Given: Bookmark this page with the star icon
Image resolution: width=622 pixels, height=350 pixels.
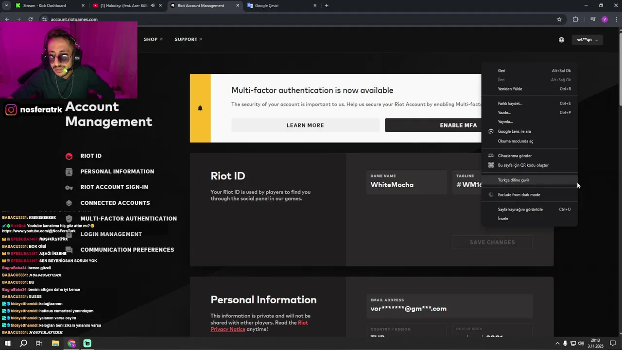Looking at the screenshot, I should (559, 19).
